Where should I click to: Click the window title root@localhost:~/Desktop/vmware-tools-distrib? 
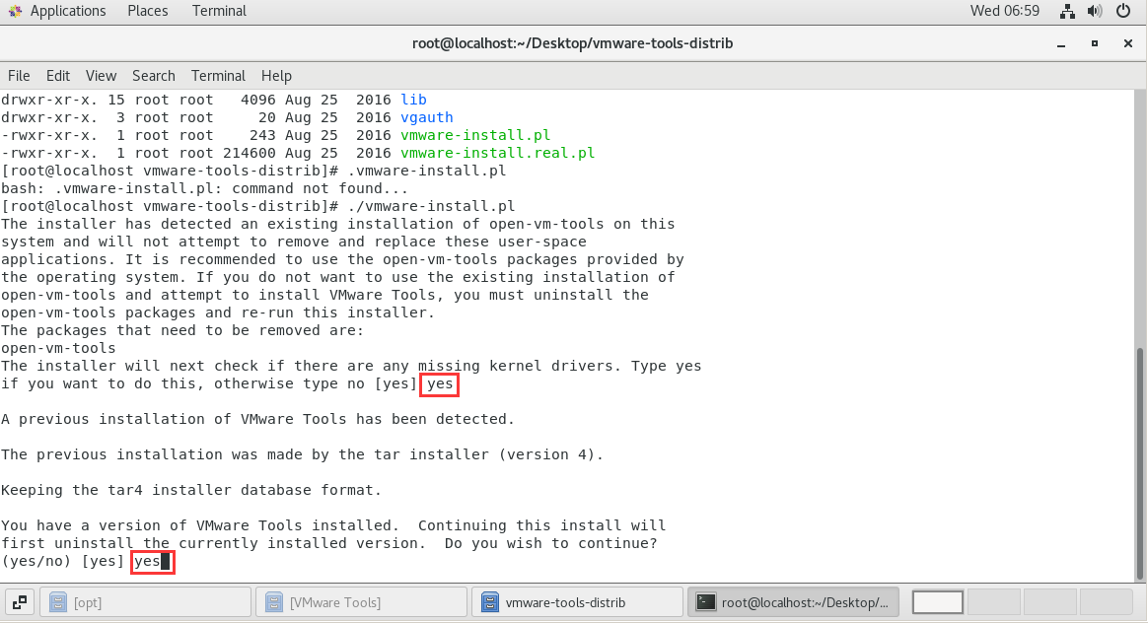573,43
